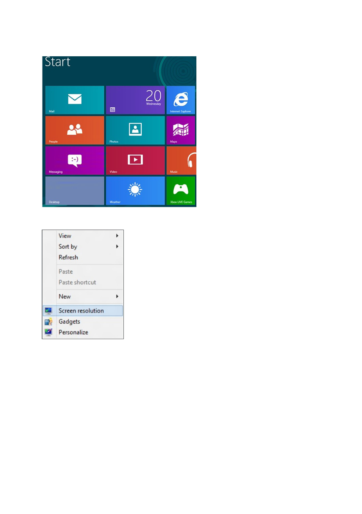Open the Music tile with headphones
The height and width of the screenshot is (514, 362).
coord(181,160)
